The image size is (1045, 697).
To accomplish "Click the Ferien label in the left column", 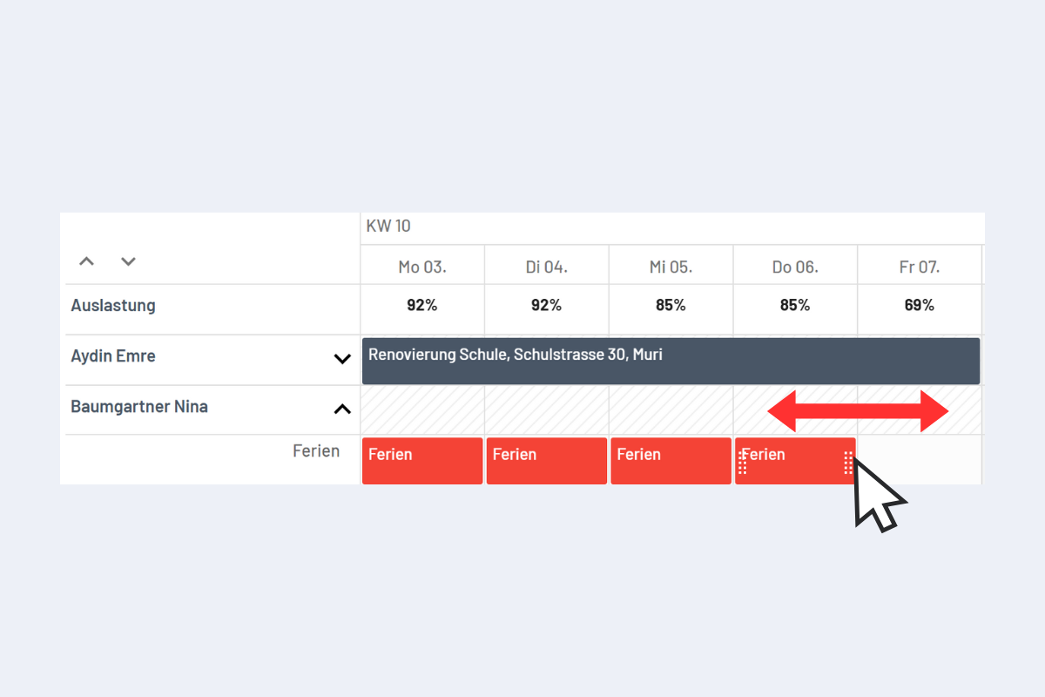I will pyautogui.click(x=317, y=450).
